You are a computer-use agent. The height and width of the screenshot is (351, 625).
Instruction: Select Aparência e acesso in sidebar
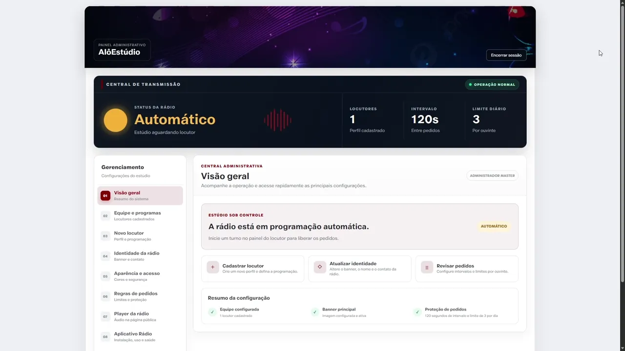point(140,276)
